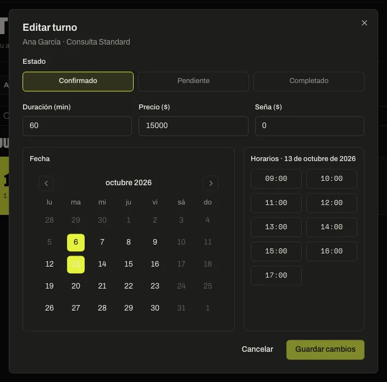Click the octubre 2026 month label
This screenshot has width=387, height=382.
129,183
